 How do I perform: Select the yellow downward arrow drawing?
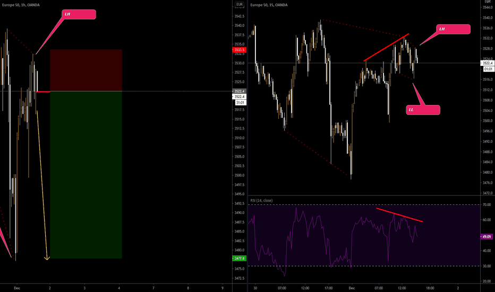[42, 185]
